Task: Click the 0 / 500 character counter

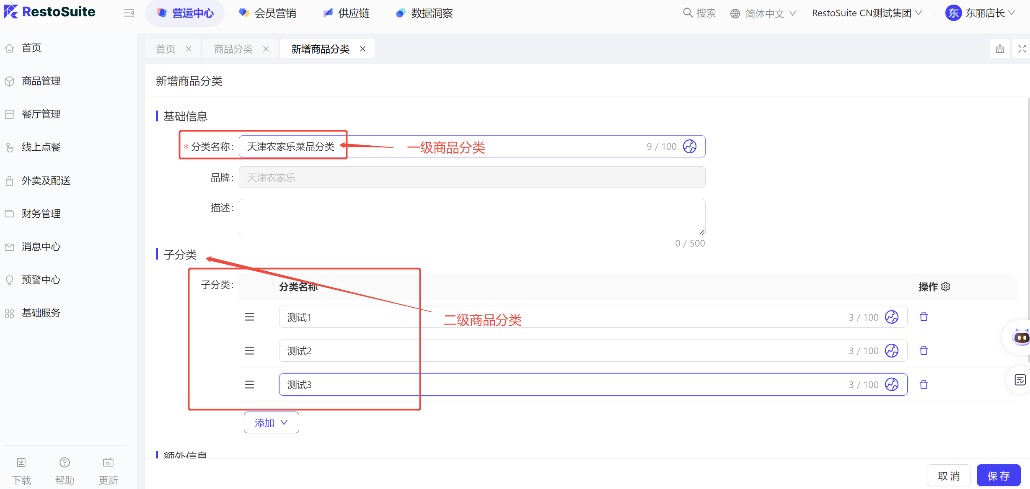Action: (x=690, y=243)
